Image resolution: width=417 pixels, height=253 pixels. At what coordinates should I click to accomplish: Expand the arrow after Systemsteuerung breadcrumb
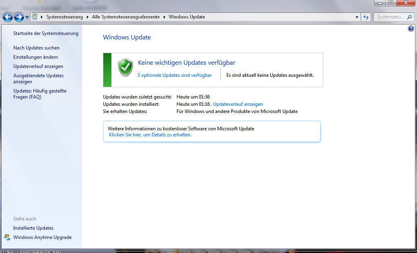pos(88,17)
